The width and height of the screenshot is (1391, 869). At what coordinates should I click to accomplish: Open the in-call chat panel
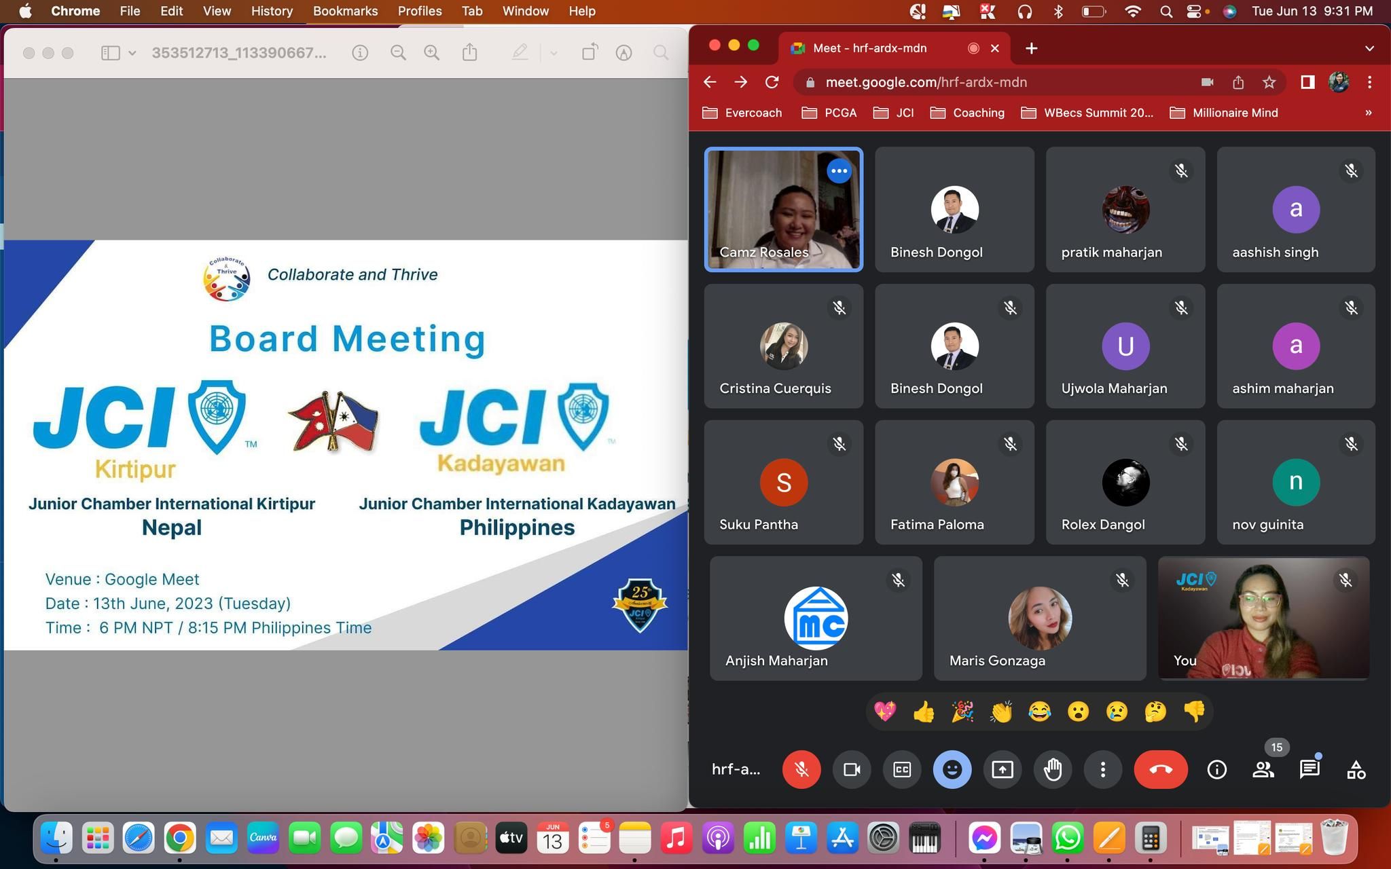pyautogui.click(x=1309, y=769)
